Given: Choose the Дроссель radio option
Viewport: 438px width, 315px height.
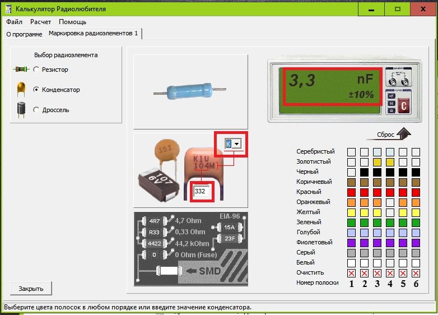Looking at the screenshot, I should pos(36,110).
